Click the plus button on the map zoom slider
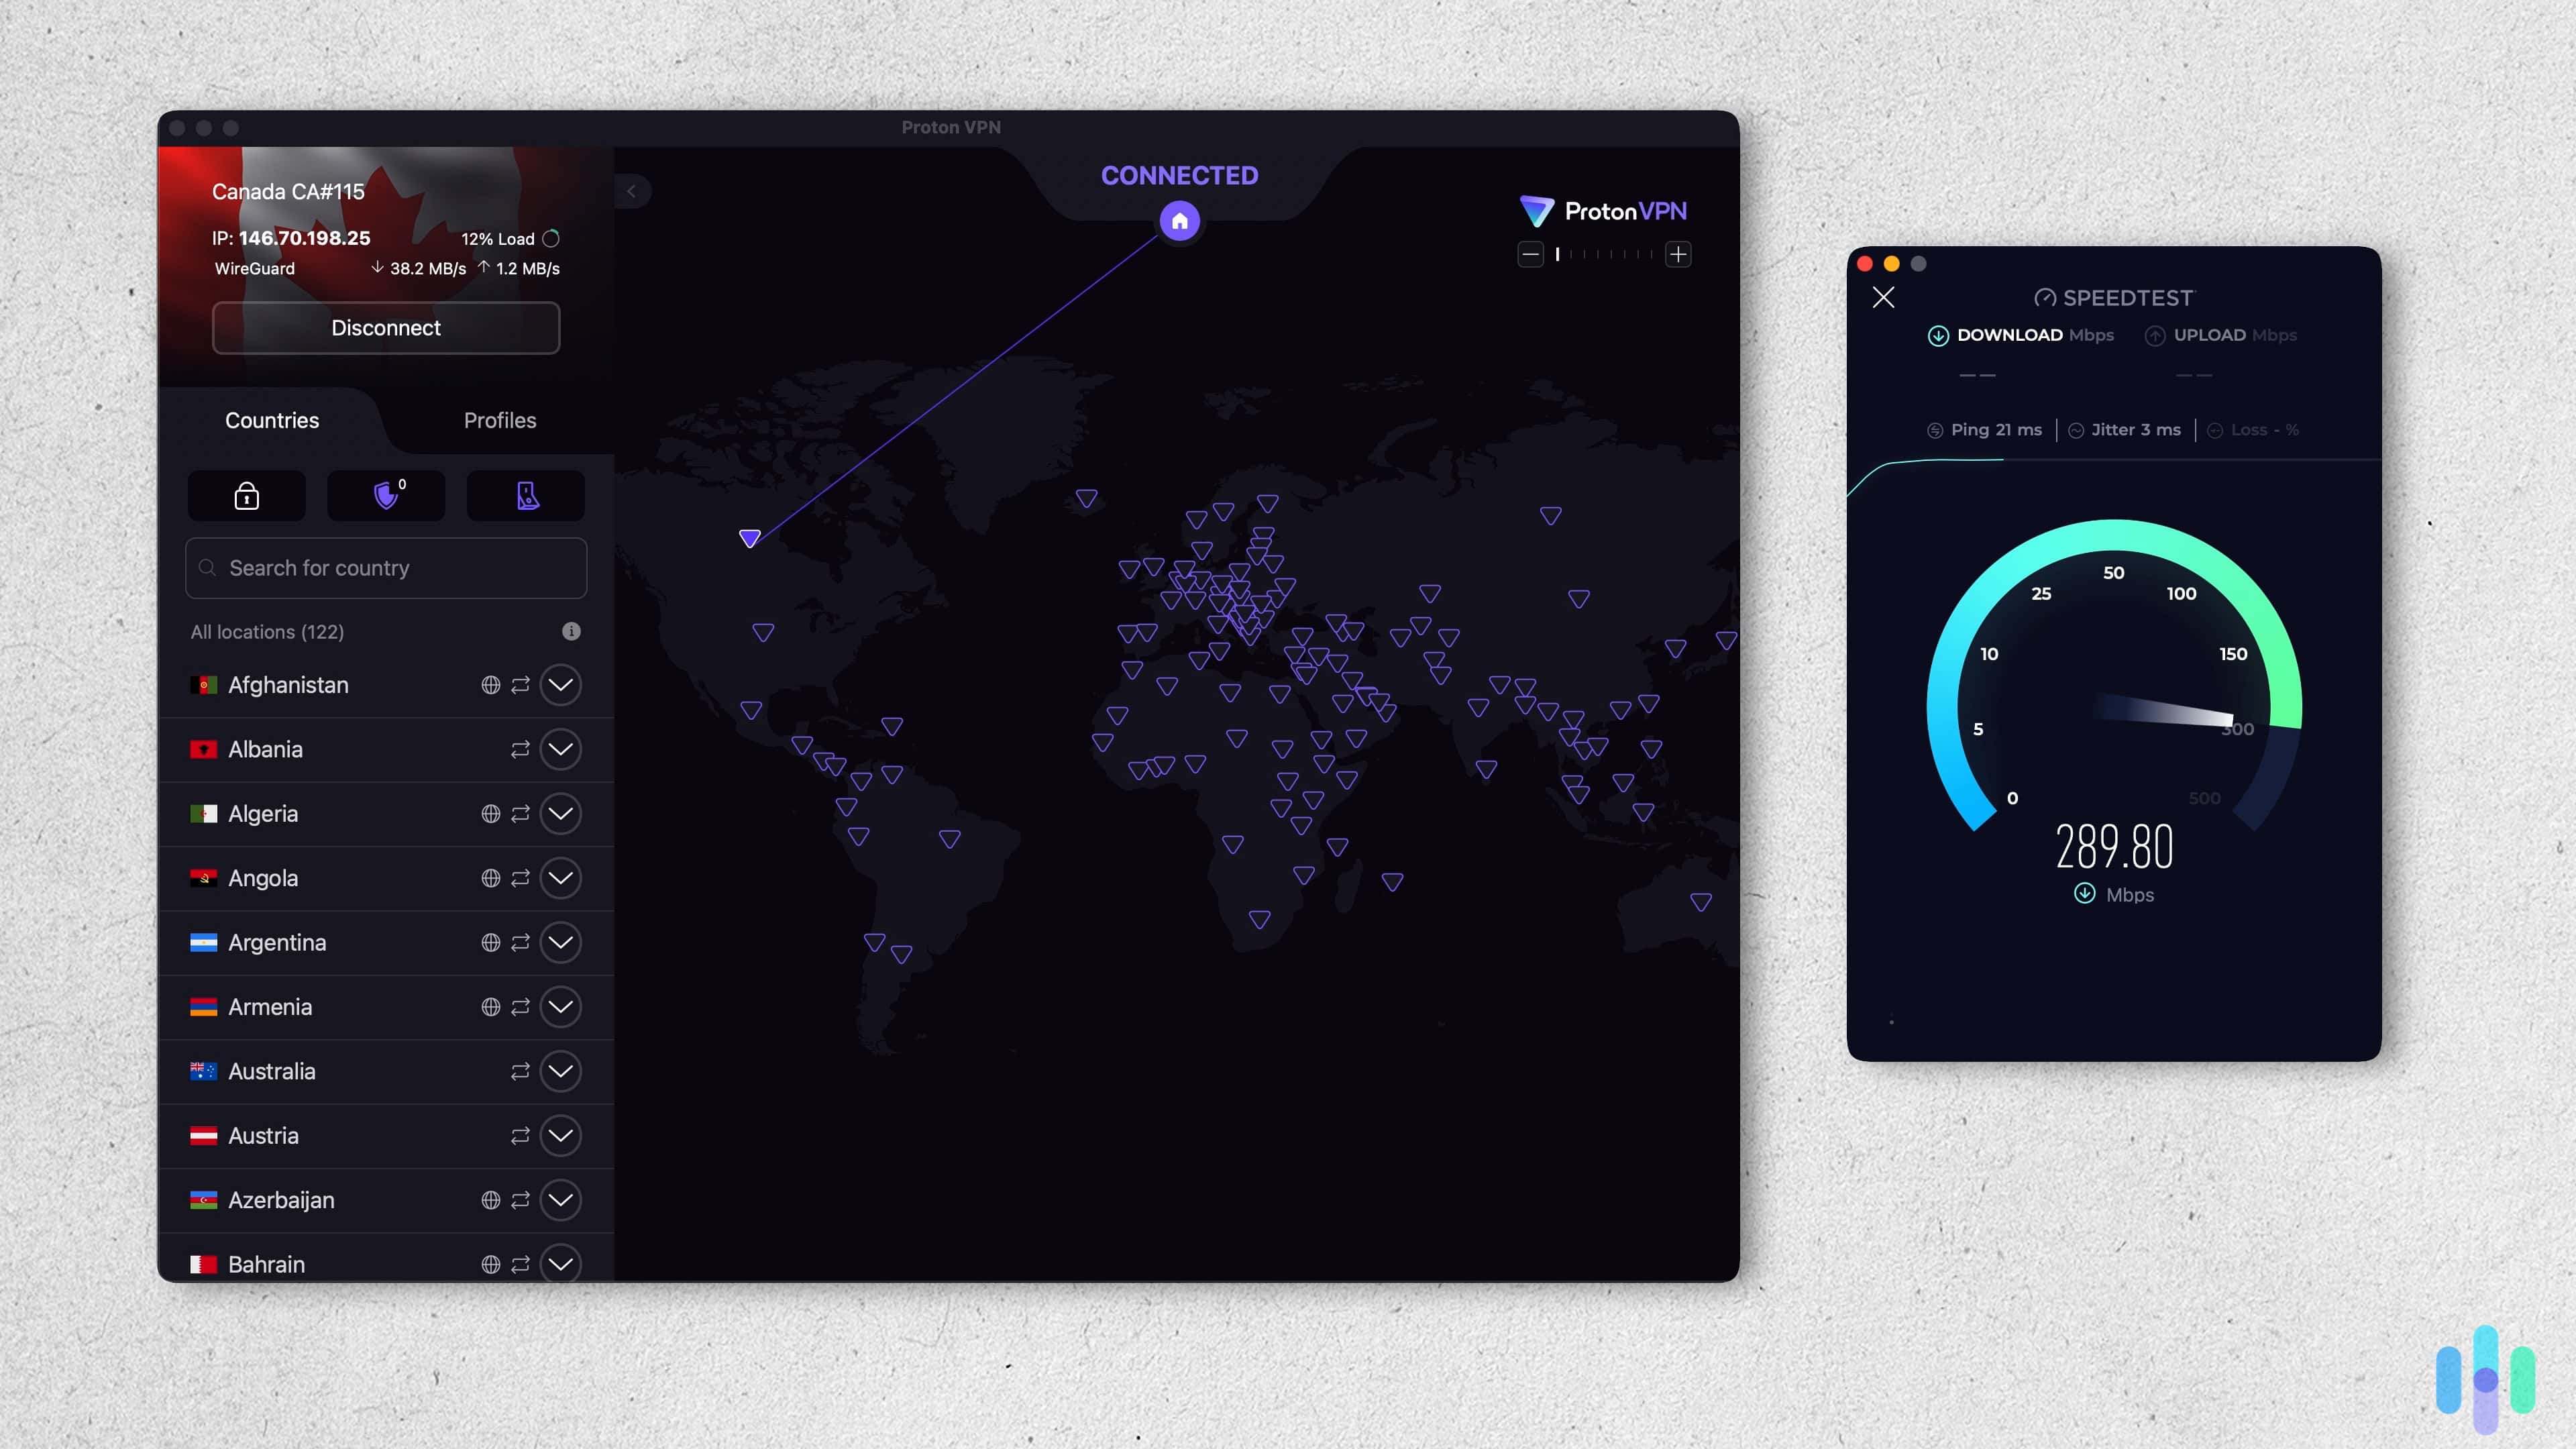 (1678, 254)
